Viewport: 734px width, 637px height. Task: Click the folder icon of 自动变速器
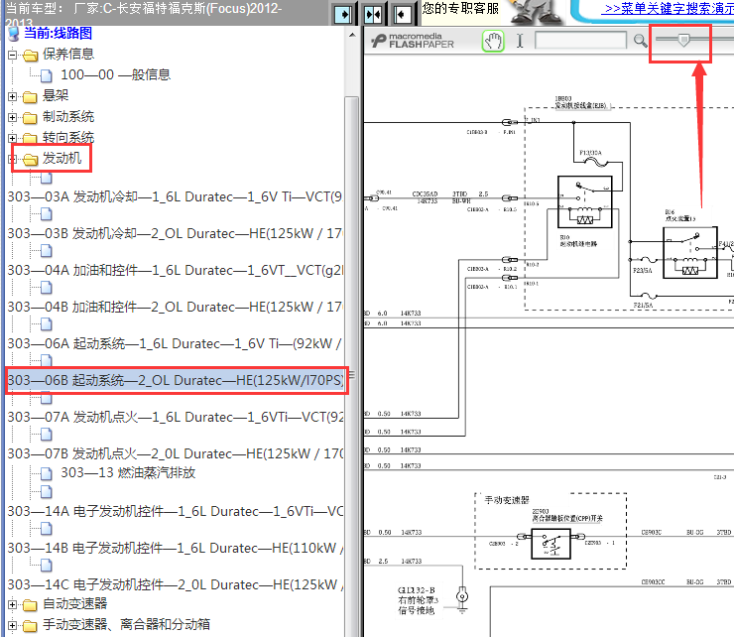[x=30, y=605]
